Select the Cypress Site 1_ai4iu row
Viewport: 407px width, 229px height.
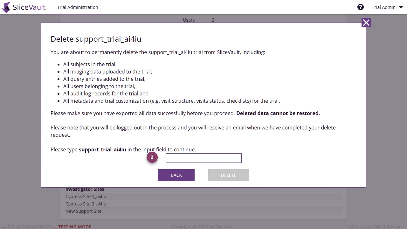tap(203, 197)
